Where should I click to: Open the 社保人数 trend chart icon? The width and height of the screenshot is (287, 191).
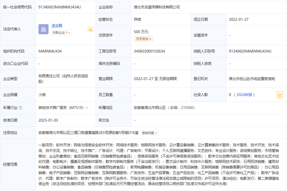(280, 95)
